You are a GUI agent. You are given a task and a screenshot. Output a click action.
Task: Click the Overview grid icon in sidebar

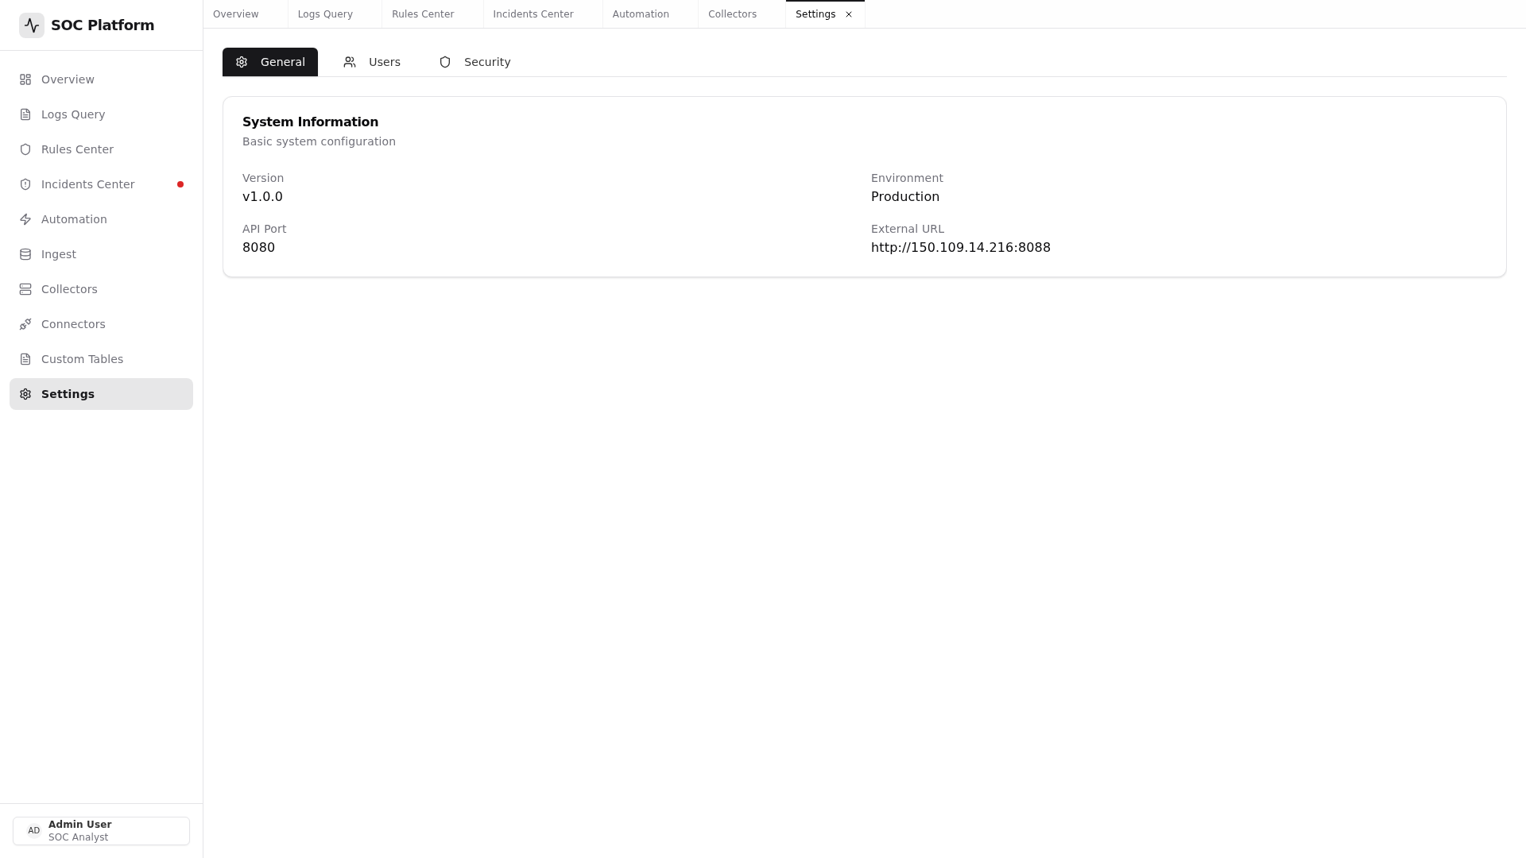pos(25,79)
